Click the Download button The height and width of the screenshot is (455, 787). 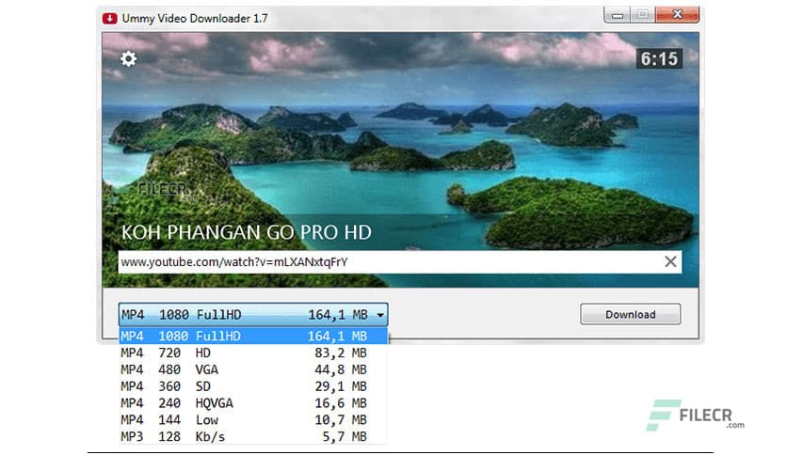(631, 314)
